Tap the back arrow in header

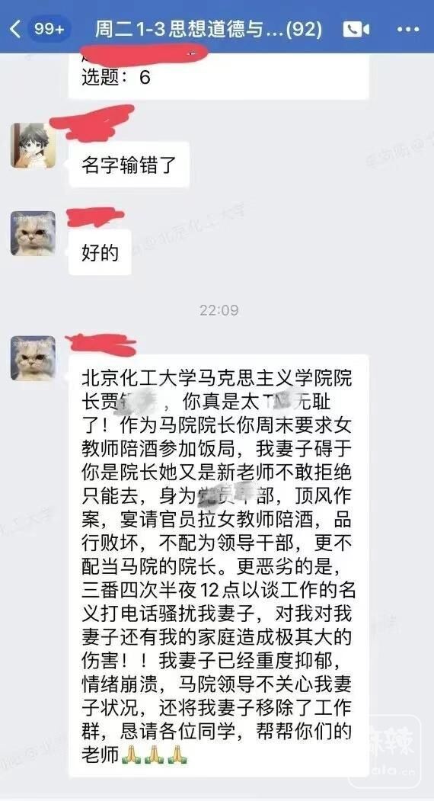(15, 29)
